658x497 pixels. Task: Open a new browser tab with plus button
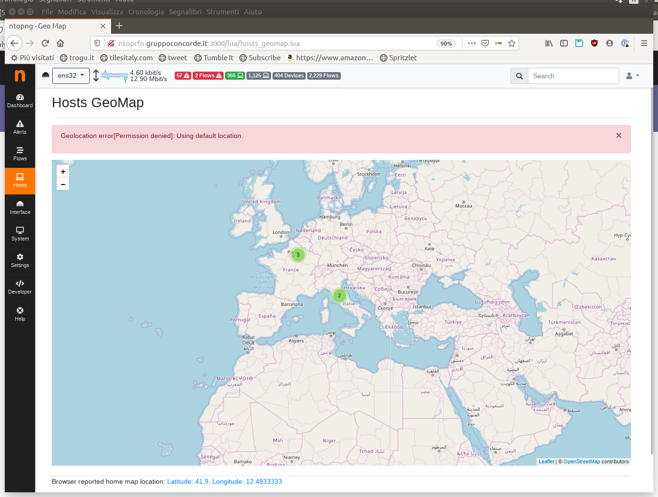119,26
